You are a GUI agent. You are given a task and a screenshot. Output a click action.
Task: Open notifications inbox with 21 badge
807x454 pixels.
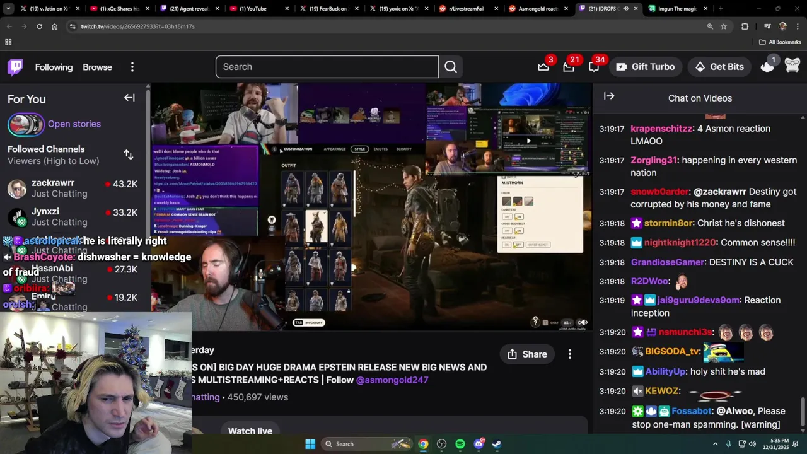[569, 67]
